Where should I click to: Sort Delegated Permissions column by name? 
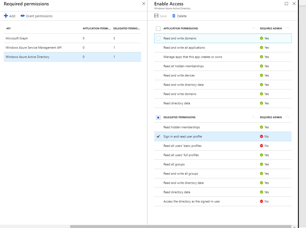pyautogui.click(x=253, y=117)
